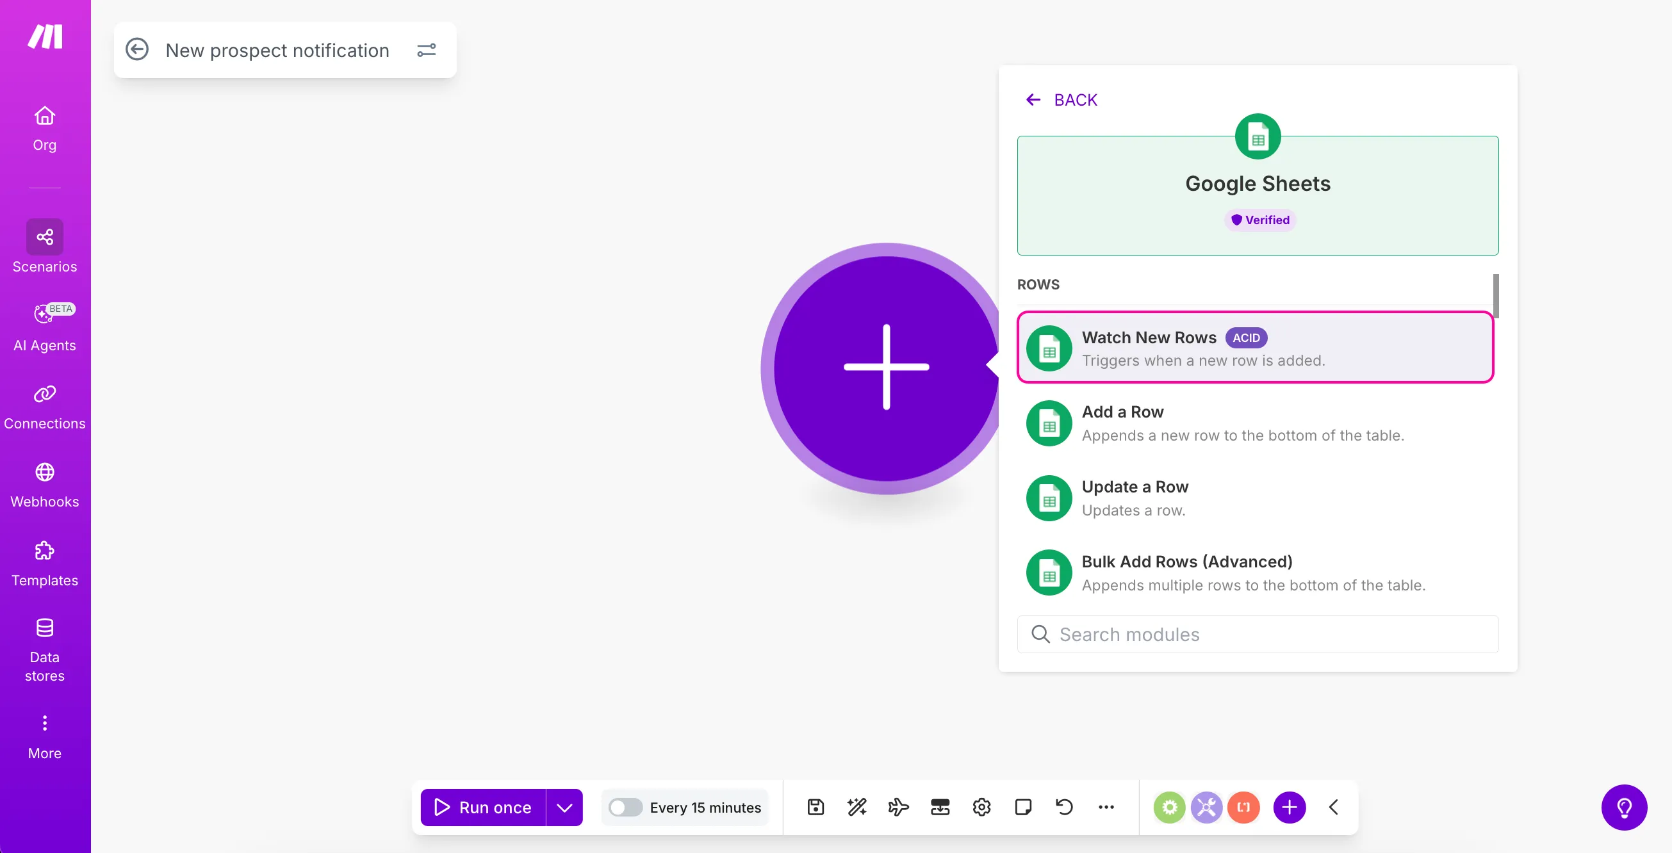This screenshot has width=1672, height=853.
Task: Pick Bulk Add Rows (Advanced) module
Action: pos(1256,572)
